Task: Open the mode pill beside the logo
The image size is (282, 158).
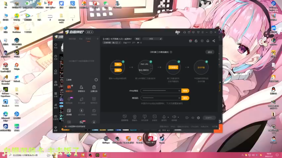Action: (90, 32)
